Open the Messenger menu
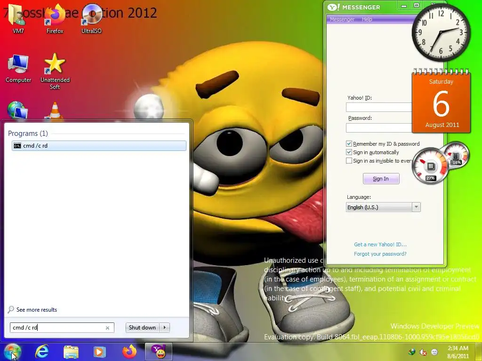The width and height of the screenshot is (482, 361). point(342,19)
